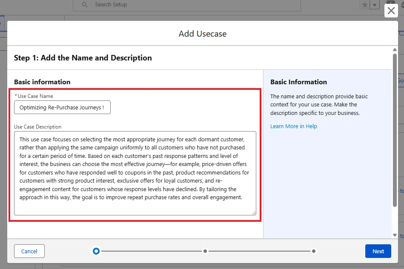Image resolution: width=404 pixels, height=269 pixels.
Task: Click the 'Use Case Name' label
Action: click(x=35, y=96)
